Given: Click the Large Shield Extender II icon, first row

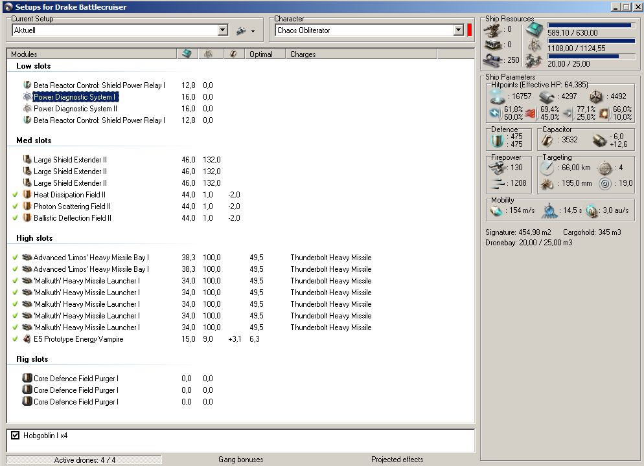Looking at the screenshot, I should coord(27,160).
